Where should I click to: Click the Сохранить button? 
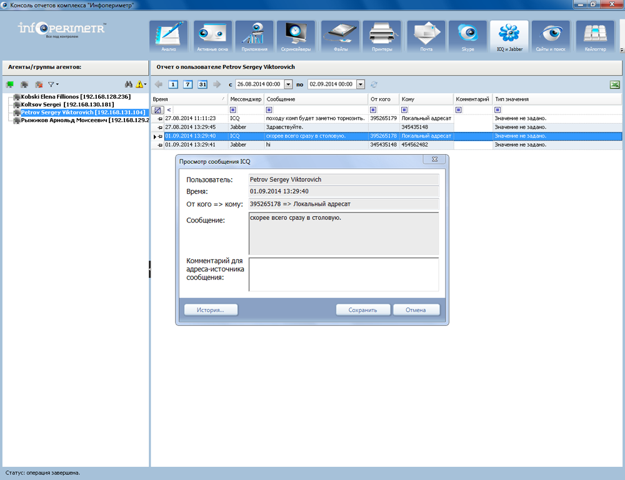point(362,309)
